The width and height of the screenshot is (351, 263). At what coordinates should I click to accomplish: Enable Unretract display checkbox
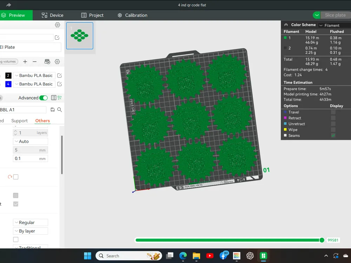coord(333,124)
